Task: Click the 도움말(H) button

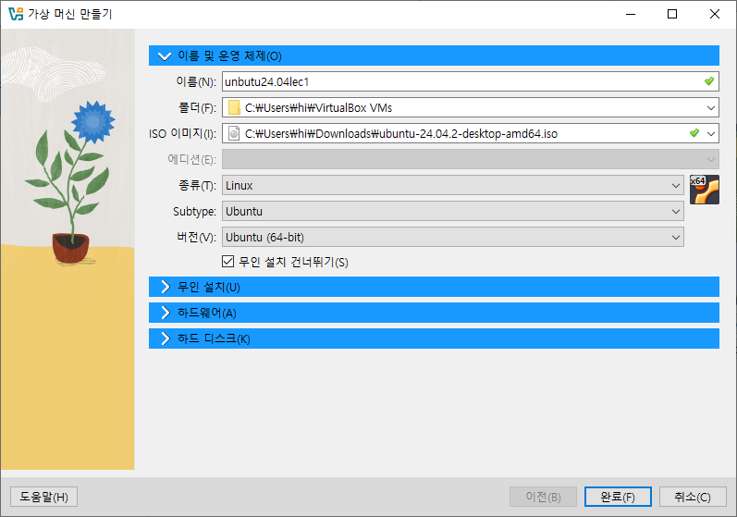Action: coord(43,497)
